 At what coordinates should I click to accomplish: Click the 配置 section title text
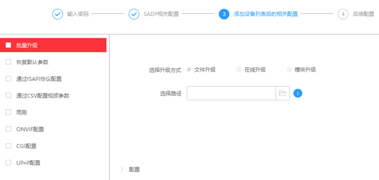(134, 170)
